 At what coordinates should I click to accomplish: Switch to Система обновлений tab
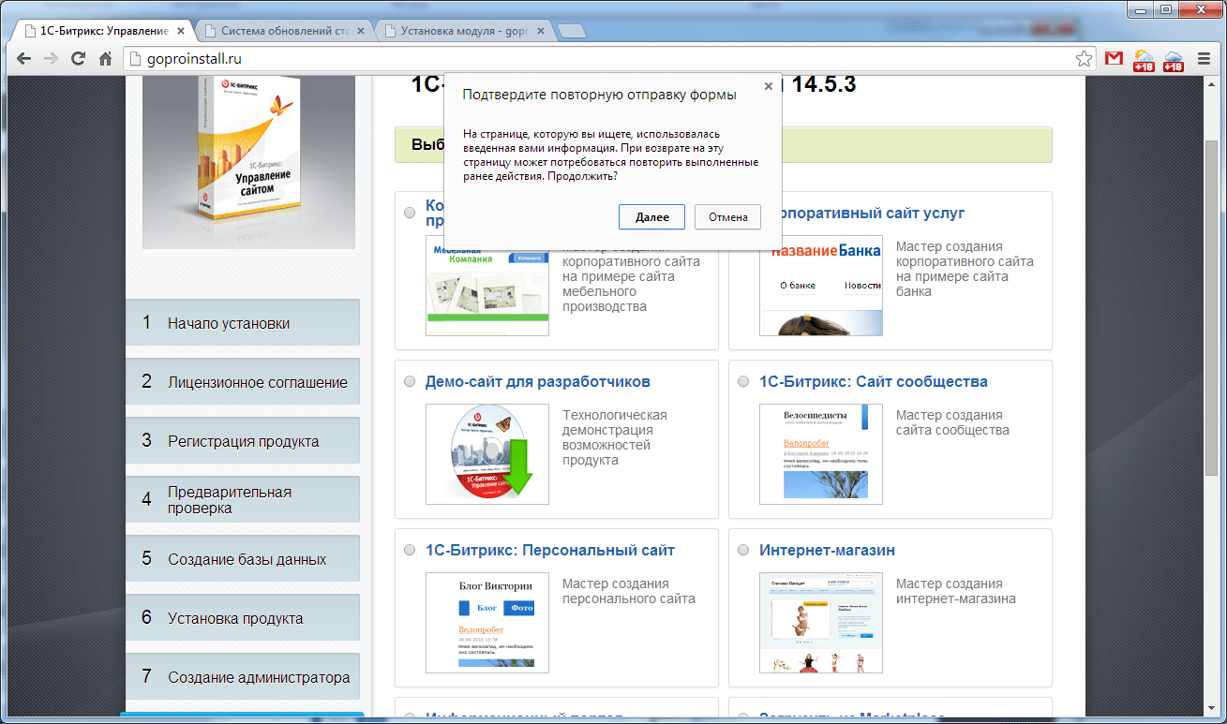pos(285,30)
